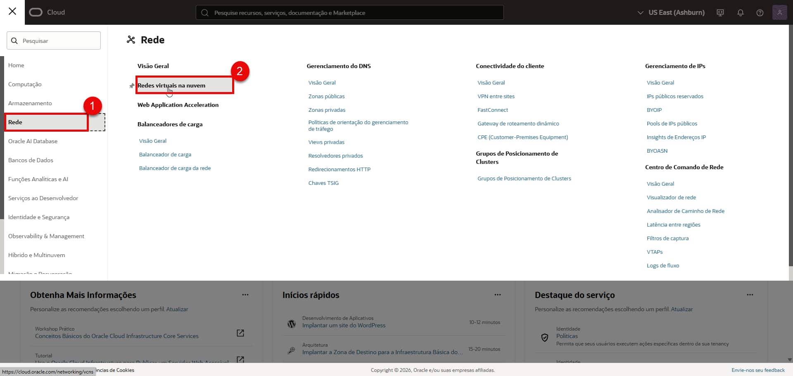The image size is (793, 376).
Task: Select Oracle AI Database in the navigation menu
Action: coord(33,141)
